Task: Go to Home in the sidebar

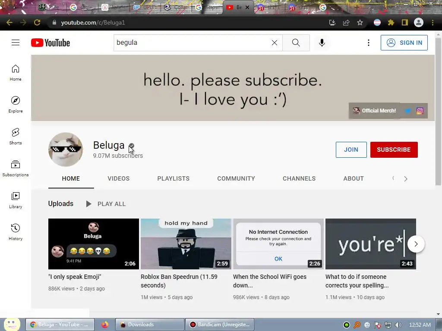Action: [16, 73]
